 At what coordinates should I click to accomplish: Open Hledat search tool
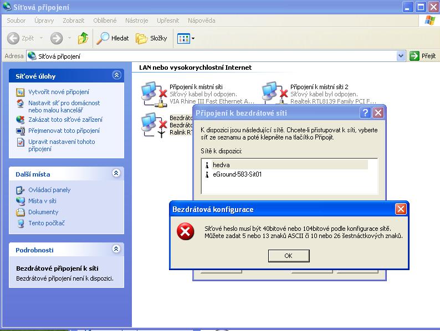click(x=112, y=38)
